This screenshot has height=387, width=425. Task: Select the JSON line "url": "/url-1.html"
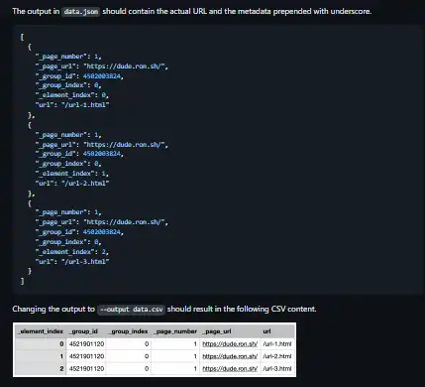pyautogui.click(x=72, y=105)
